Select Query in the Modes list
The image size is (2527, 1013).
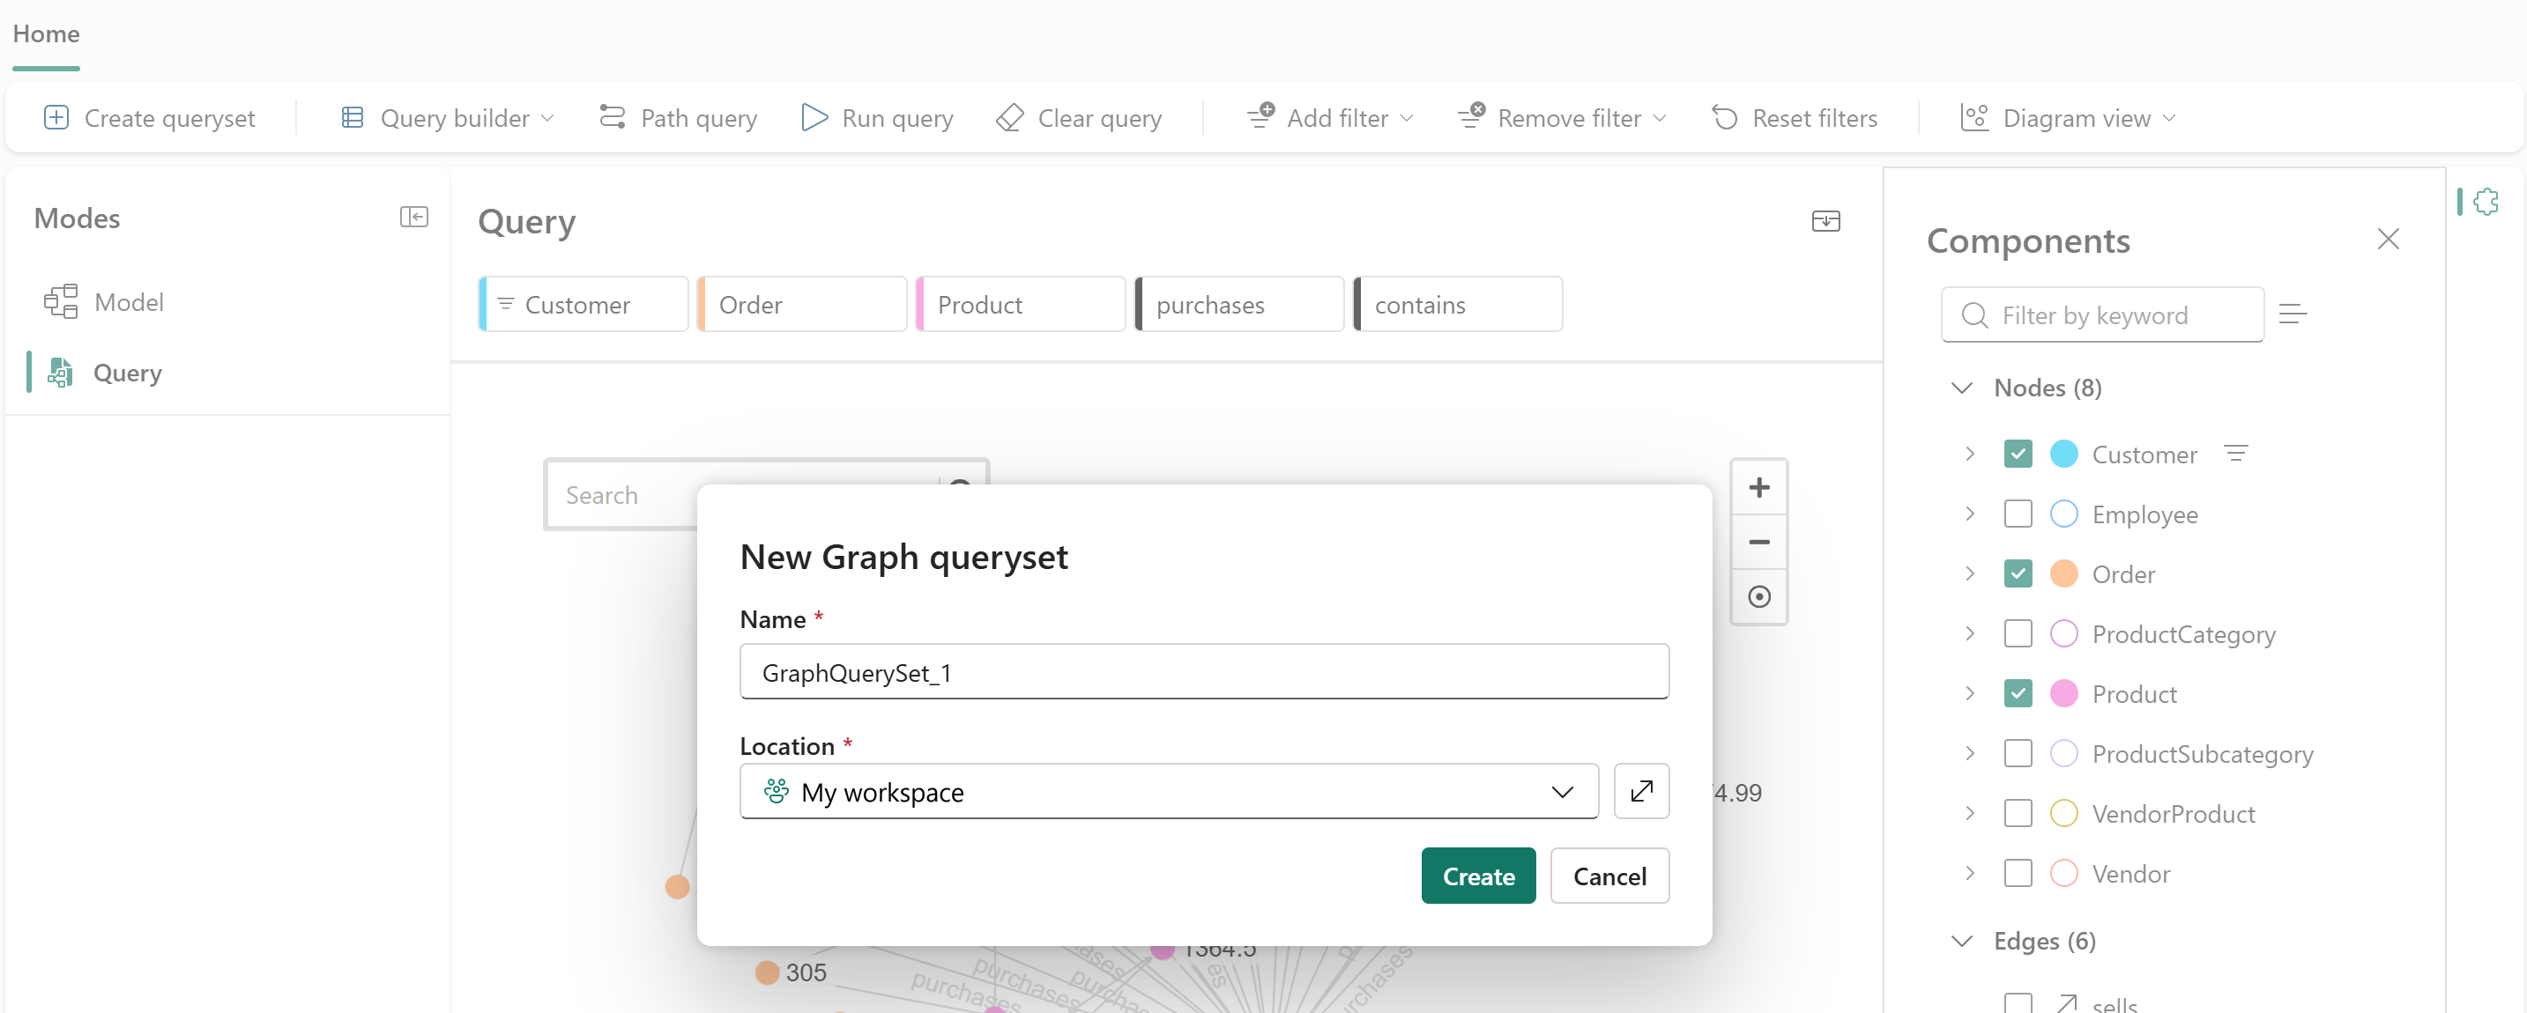tap(128, 373)
